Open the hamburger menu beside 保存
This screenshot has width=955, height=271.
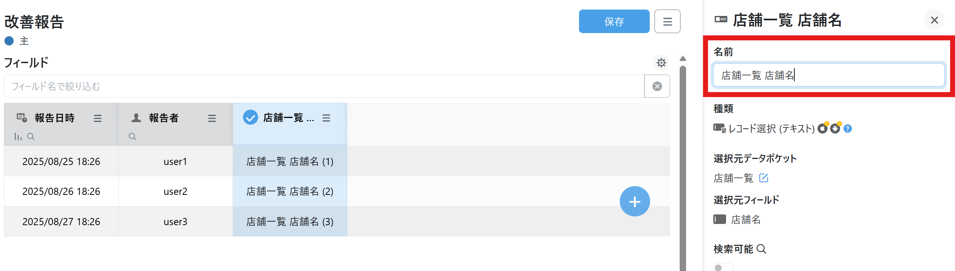667,22
